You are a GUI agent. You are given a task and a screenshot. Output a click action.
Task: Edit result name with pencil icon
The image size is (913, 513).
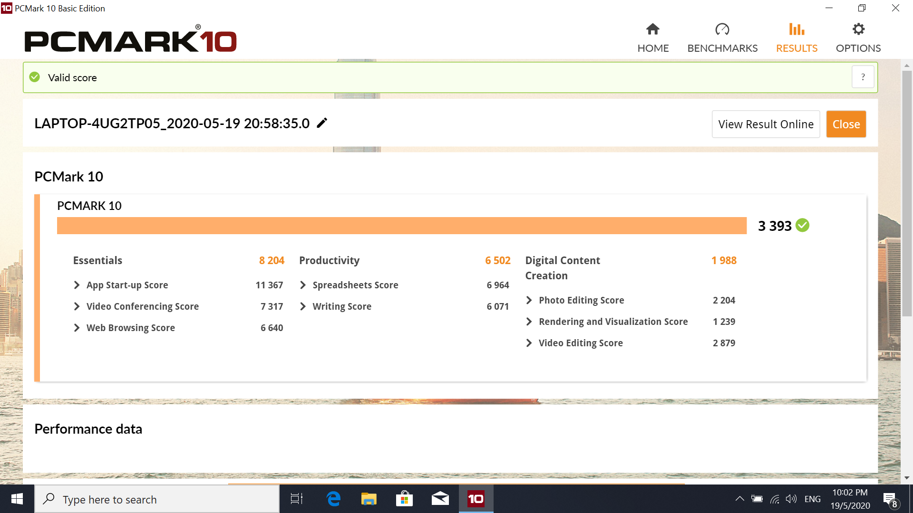point(322,123)
